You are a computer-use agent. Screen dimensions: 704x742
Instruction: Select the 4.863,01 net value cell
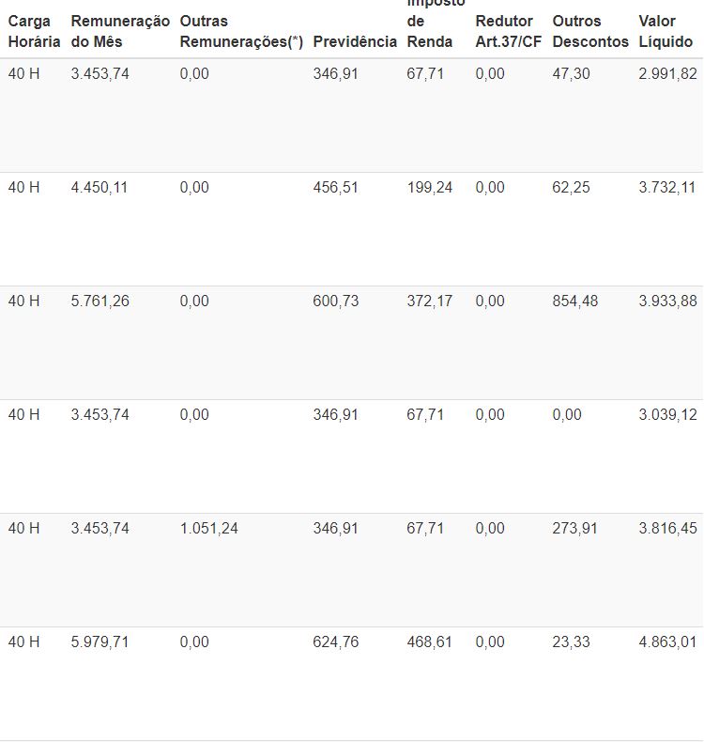tap(667, 642)
